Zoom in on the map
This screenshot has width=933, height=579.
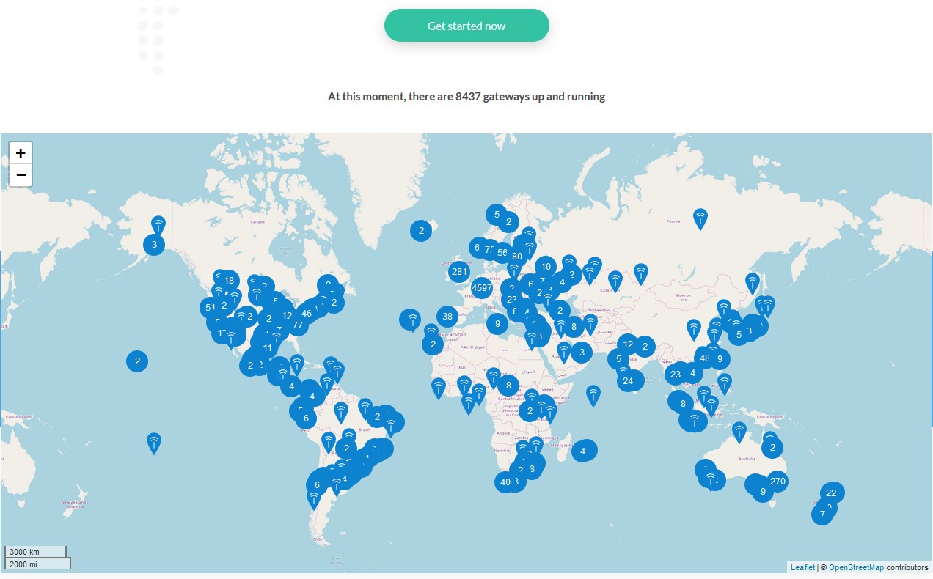click(21, 153)
